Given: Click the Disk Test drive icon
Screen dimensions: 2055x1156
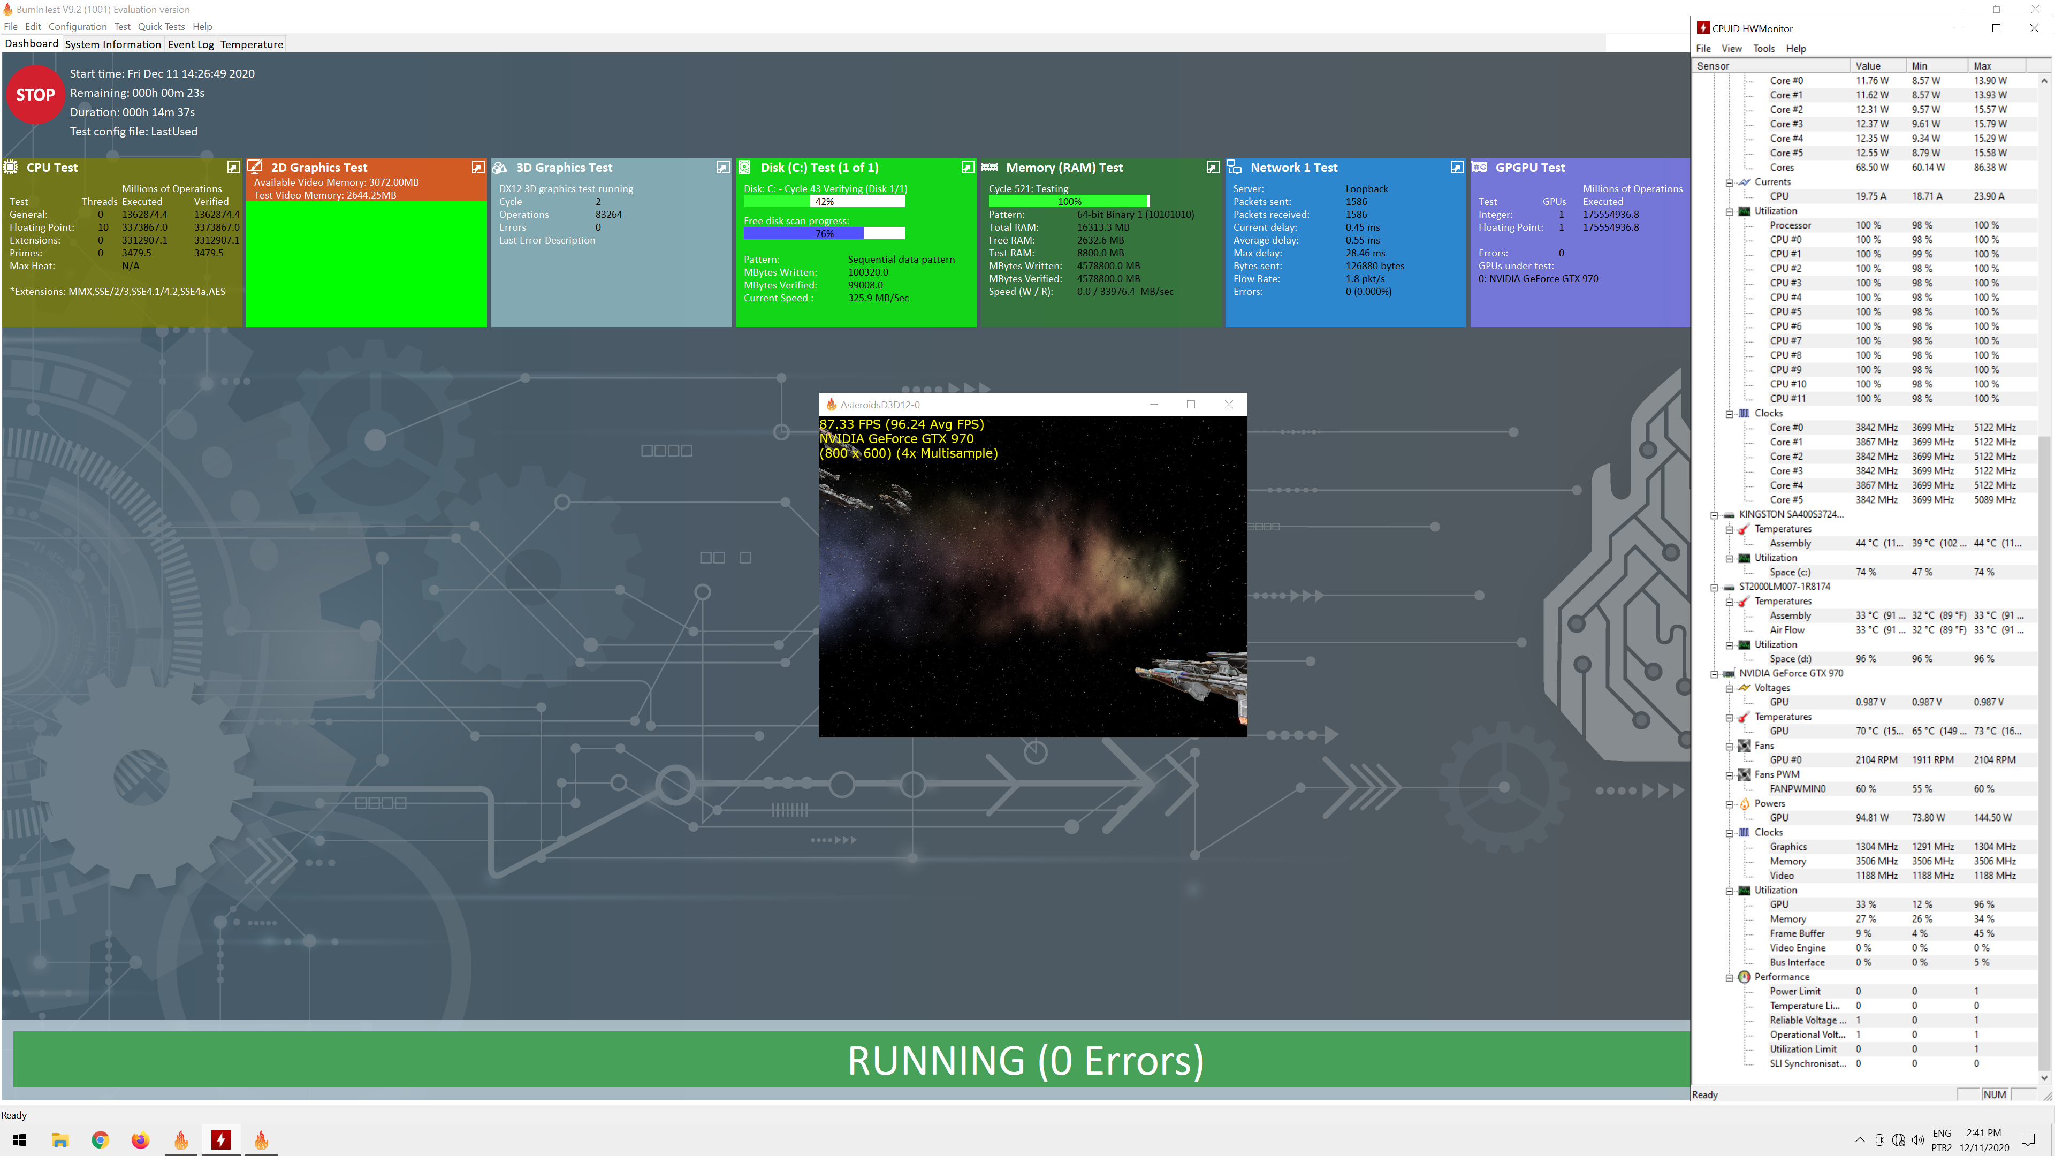Looking at the screenshot, I should tap(744, 168).
